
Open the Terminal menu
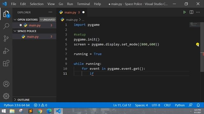click(84, 4)
